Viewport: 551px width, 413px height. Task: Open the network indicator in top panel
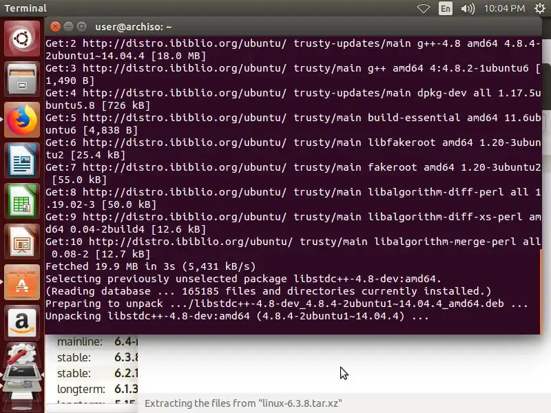coord(423,8)
